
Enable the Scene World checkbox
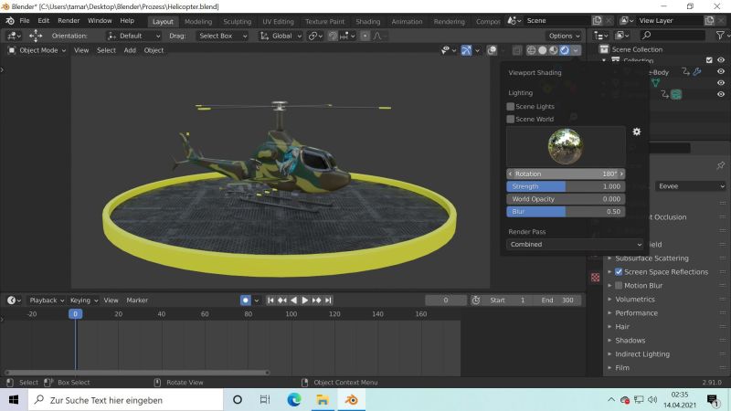click(511, 119)
